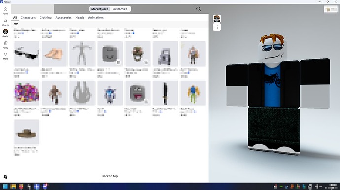The image size is (340, 190).
Task: Open the Animations tab
Action: click(96, 18)
